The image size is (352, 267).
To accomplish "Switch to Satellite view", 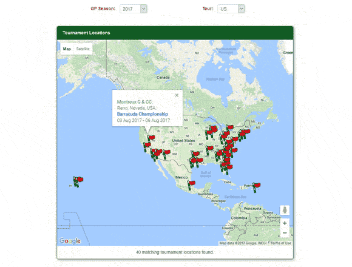I will point(83,49).
